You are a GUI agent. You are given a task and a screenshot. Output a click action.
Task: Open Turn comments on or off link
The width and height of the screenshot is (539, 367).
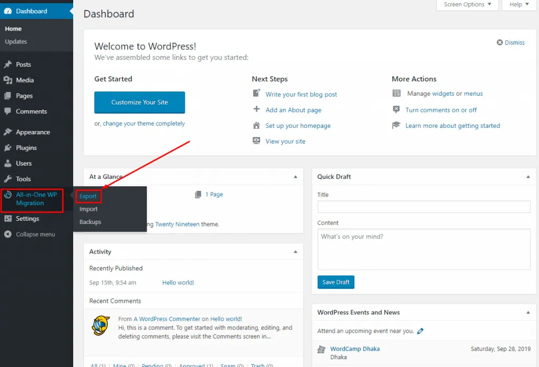(x=441, y=110)
